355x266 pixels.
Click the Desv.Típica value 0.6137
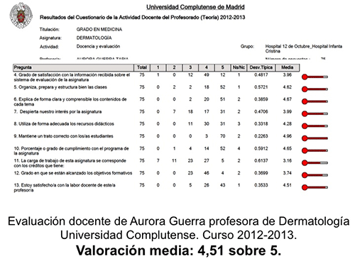[261, 160]
